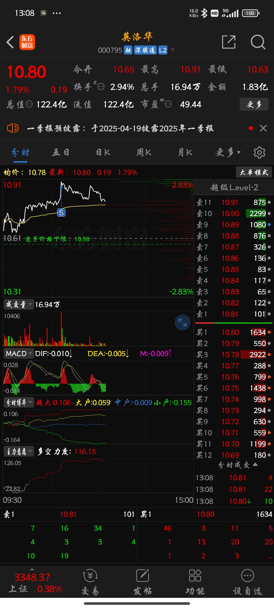Open the 设自选 watchlist icon
The width and height of the screenshot is (274, 609).
247,582
